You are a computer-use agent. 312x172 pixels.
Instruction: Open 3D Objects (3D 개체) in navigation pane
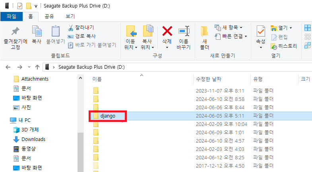coord(26,130)
